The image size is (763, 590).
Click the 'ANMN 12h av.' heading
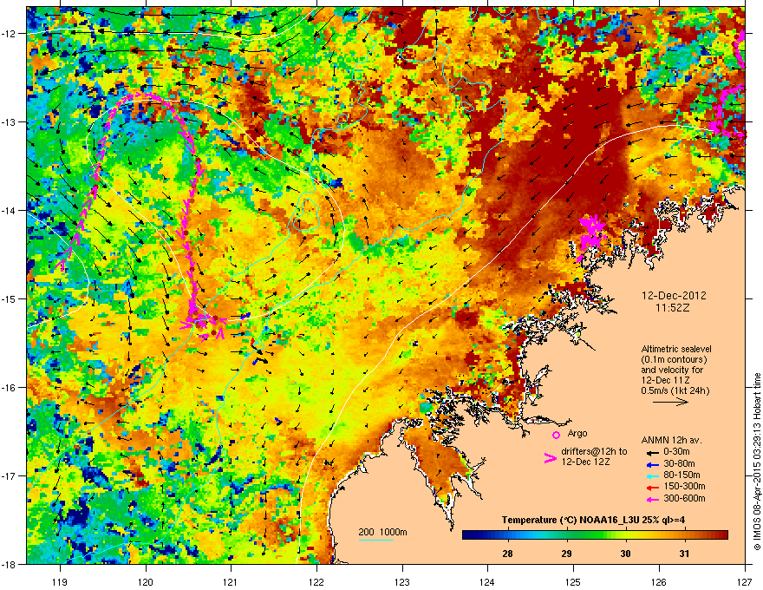point(671,440)
